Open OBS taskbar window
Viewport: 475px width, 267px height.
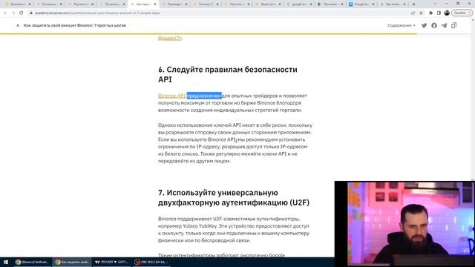[x=151, y=262]
